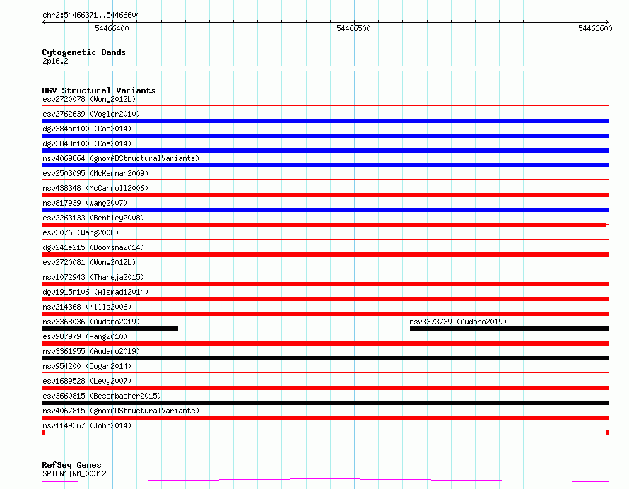This screenshot has width=629, height=489.
Task: Select the black bar under nsv3361955 (Audano2019)
Action: click(x=325, y=358)
